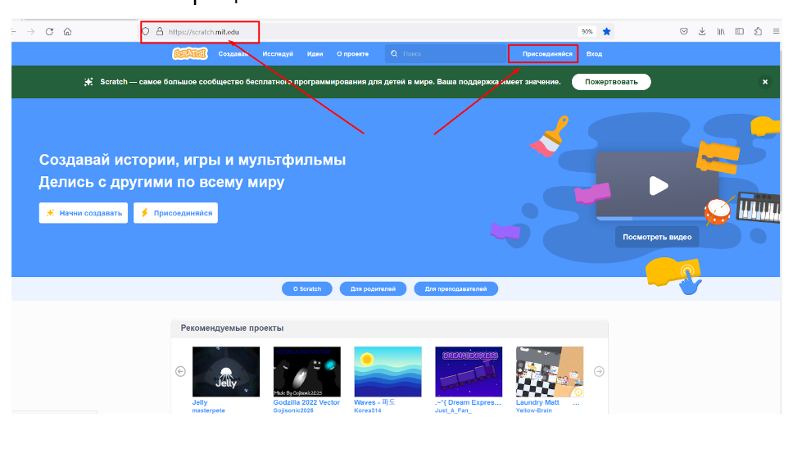Click Присоединяйся in the top navigation
This screenshot has height=467, width=802.
click(x=547, y=54)
